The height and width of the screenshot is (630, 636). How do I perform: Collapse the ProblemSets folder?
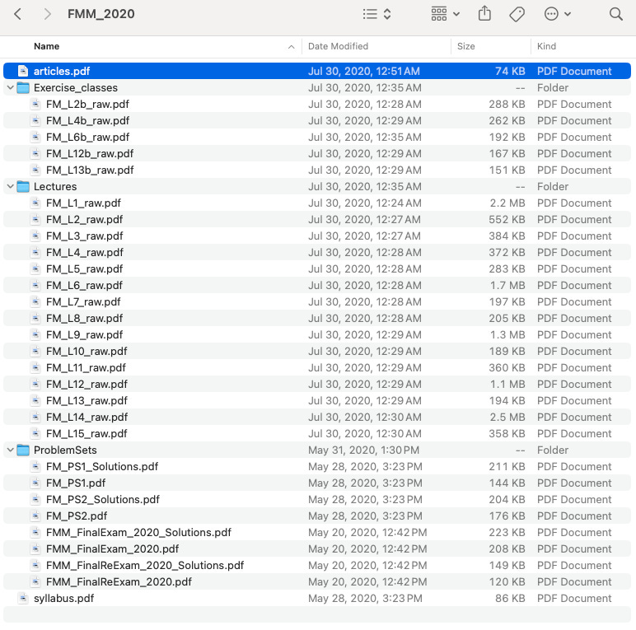click(x=11, y=450)
